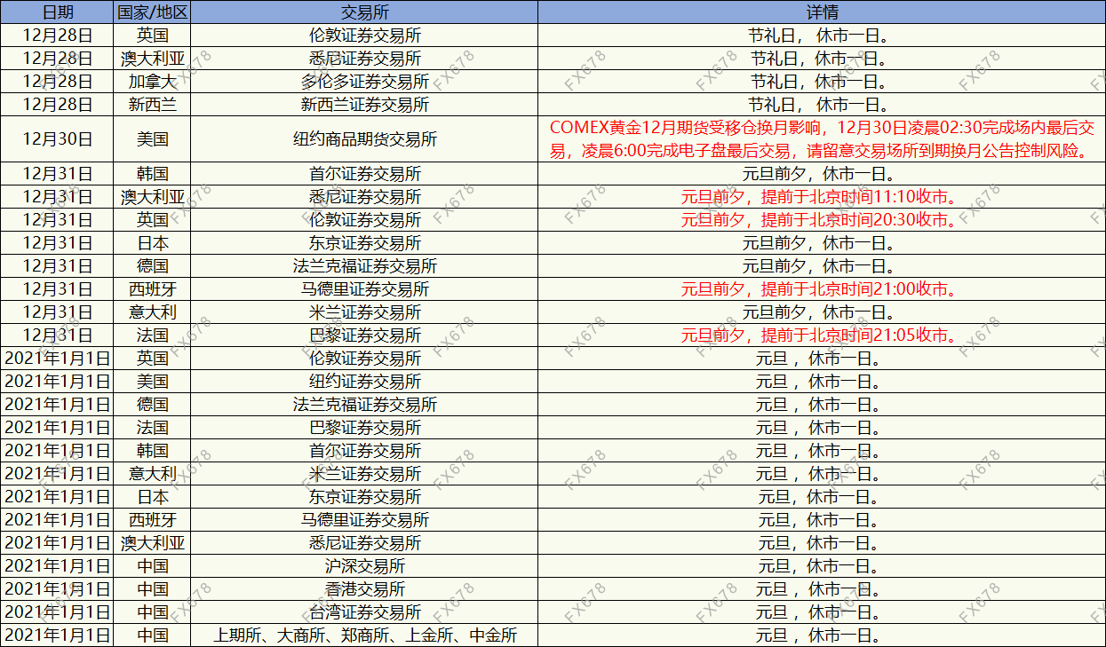This screenshot has height=647, width=1106.
Task: Click the 交易所 column header
Action: point(364,12)
